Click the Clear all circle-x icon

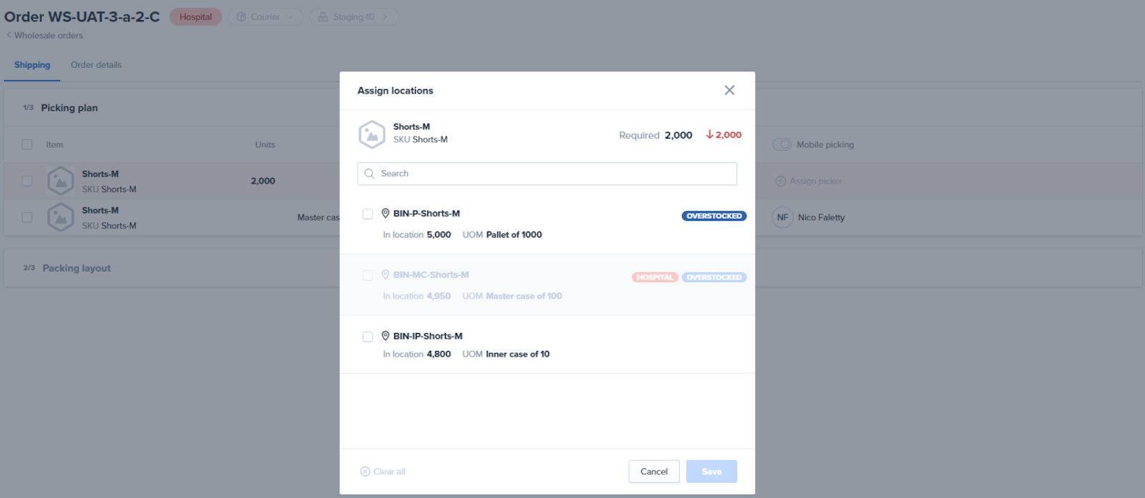click(365, 472)
